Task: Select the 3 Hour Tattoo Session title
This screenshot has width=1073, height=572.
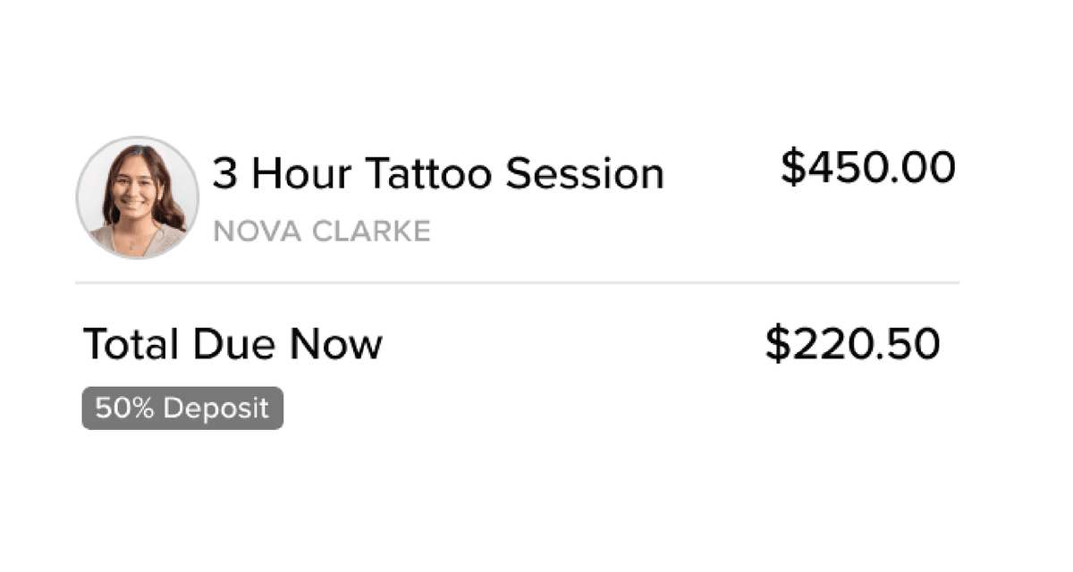Action: tap(437, 173)
